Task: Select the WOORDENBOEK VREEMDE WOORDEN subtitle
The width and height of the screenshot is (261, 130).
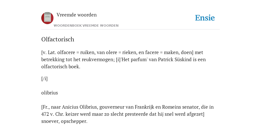Action: click(x=86, y=26)
